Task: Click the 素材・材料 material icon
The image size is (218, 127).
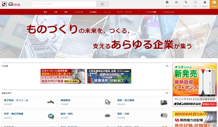Action: (x=107, y=116)
